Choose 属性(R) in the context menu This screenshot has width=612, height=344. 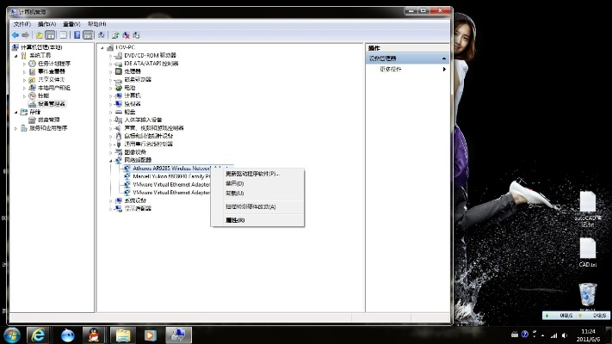click(x=235, y=220)
